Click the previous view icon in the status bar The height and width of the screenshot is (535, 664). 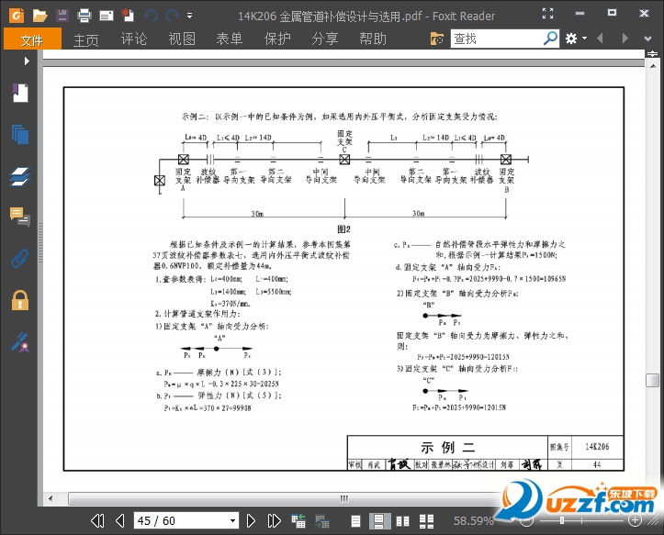pyautogui.click(x=298, y=520)
